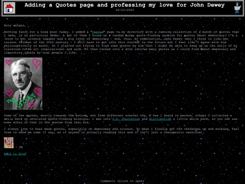245x184 pixels.
Task: Click the newspaper reader icon in header
Action: click(x=237, y=8)
